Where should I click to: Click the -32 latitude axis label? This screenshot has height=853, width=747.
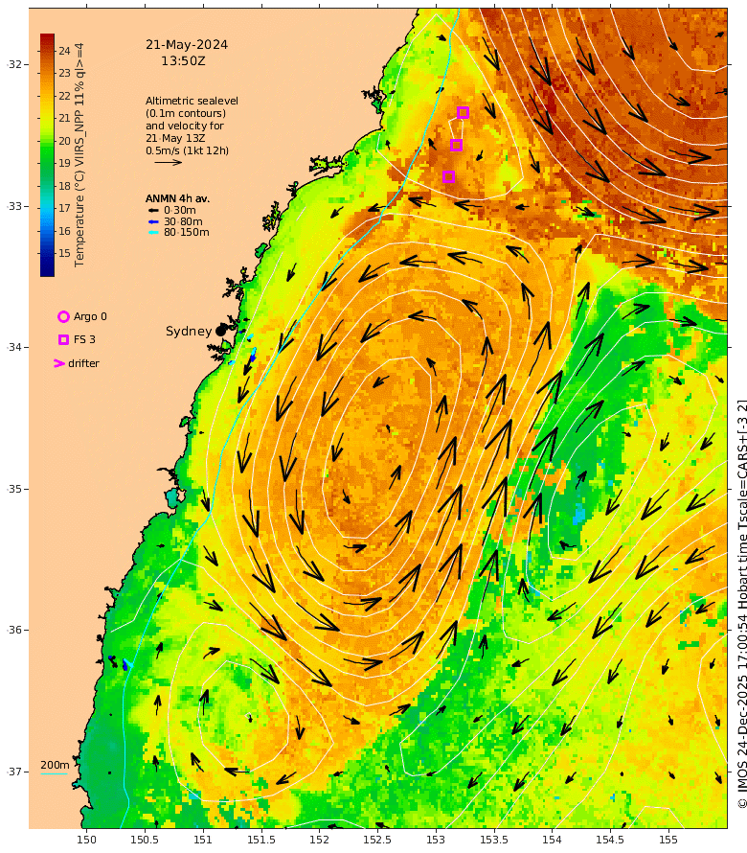(x=14, y=65)
